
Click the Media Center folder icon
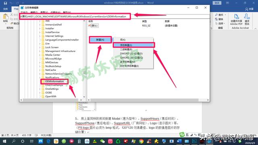click(43, 55)
